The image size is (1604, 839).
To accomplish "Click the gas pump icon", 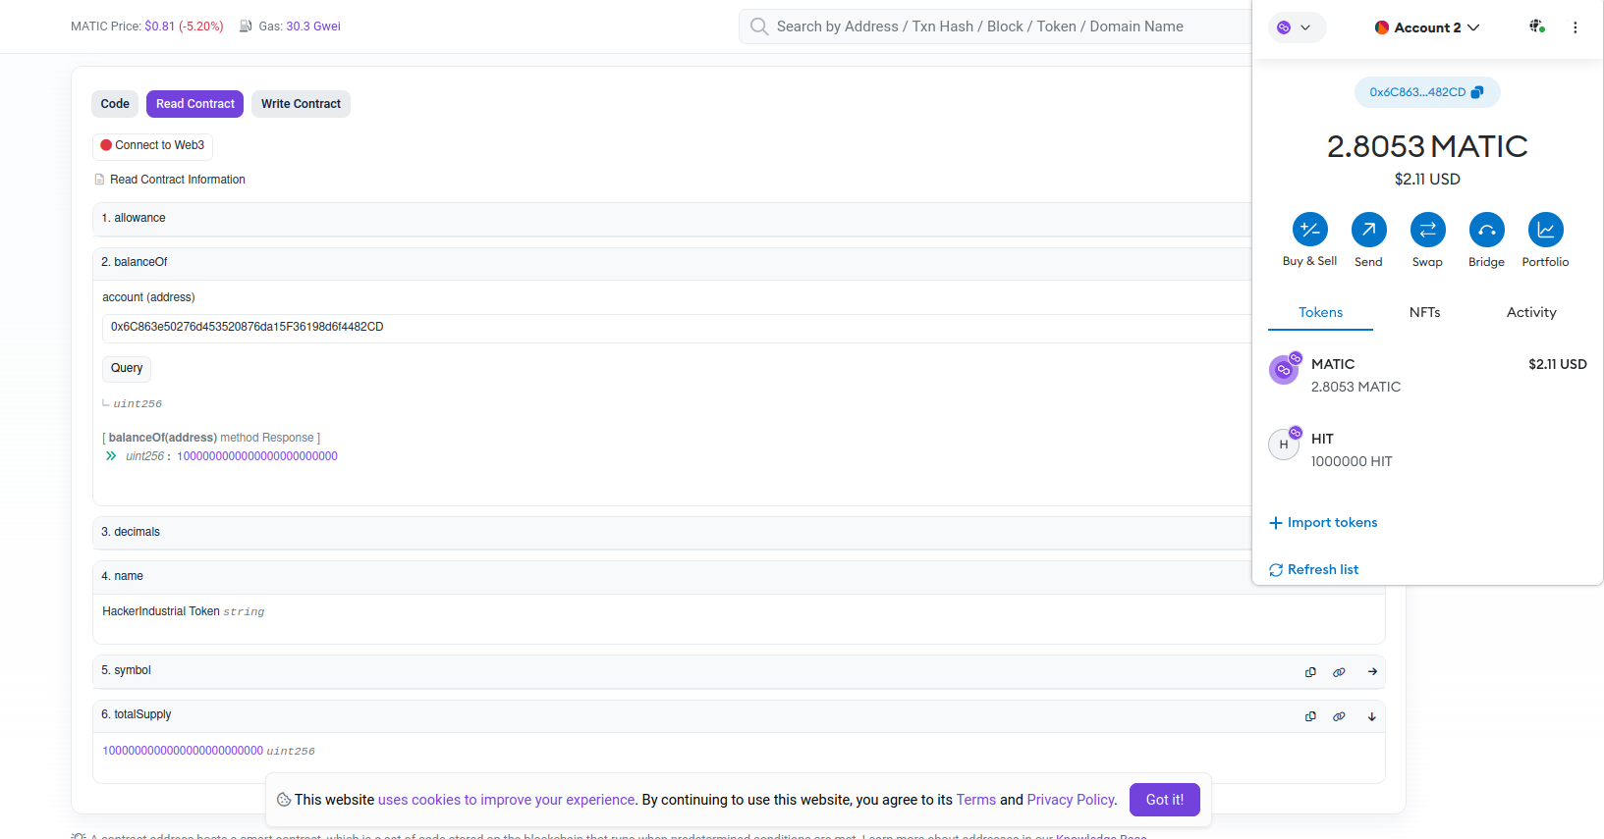I will tap(246, 26).
